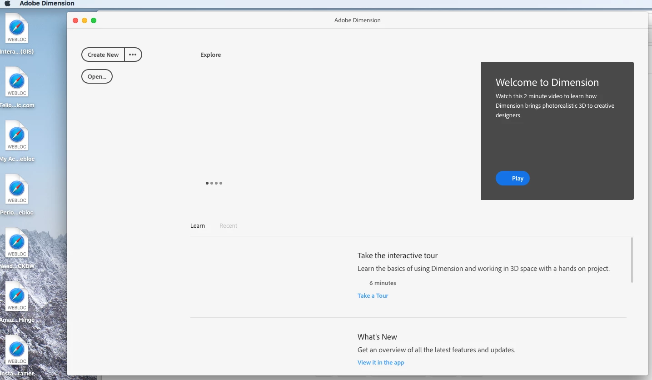Click the Explore heading
Viewport: 652px width, 380px height.
click(210, 55)
